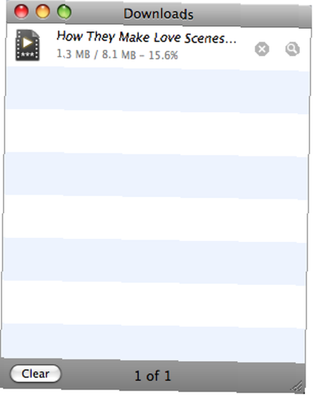Viewport: 313px width, 395px height.
Task: Click the 1 of 1 download counter
Action: click(153, 376)
